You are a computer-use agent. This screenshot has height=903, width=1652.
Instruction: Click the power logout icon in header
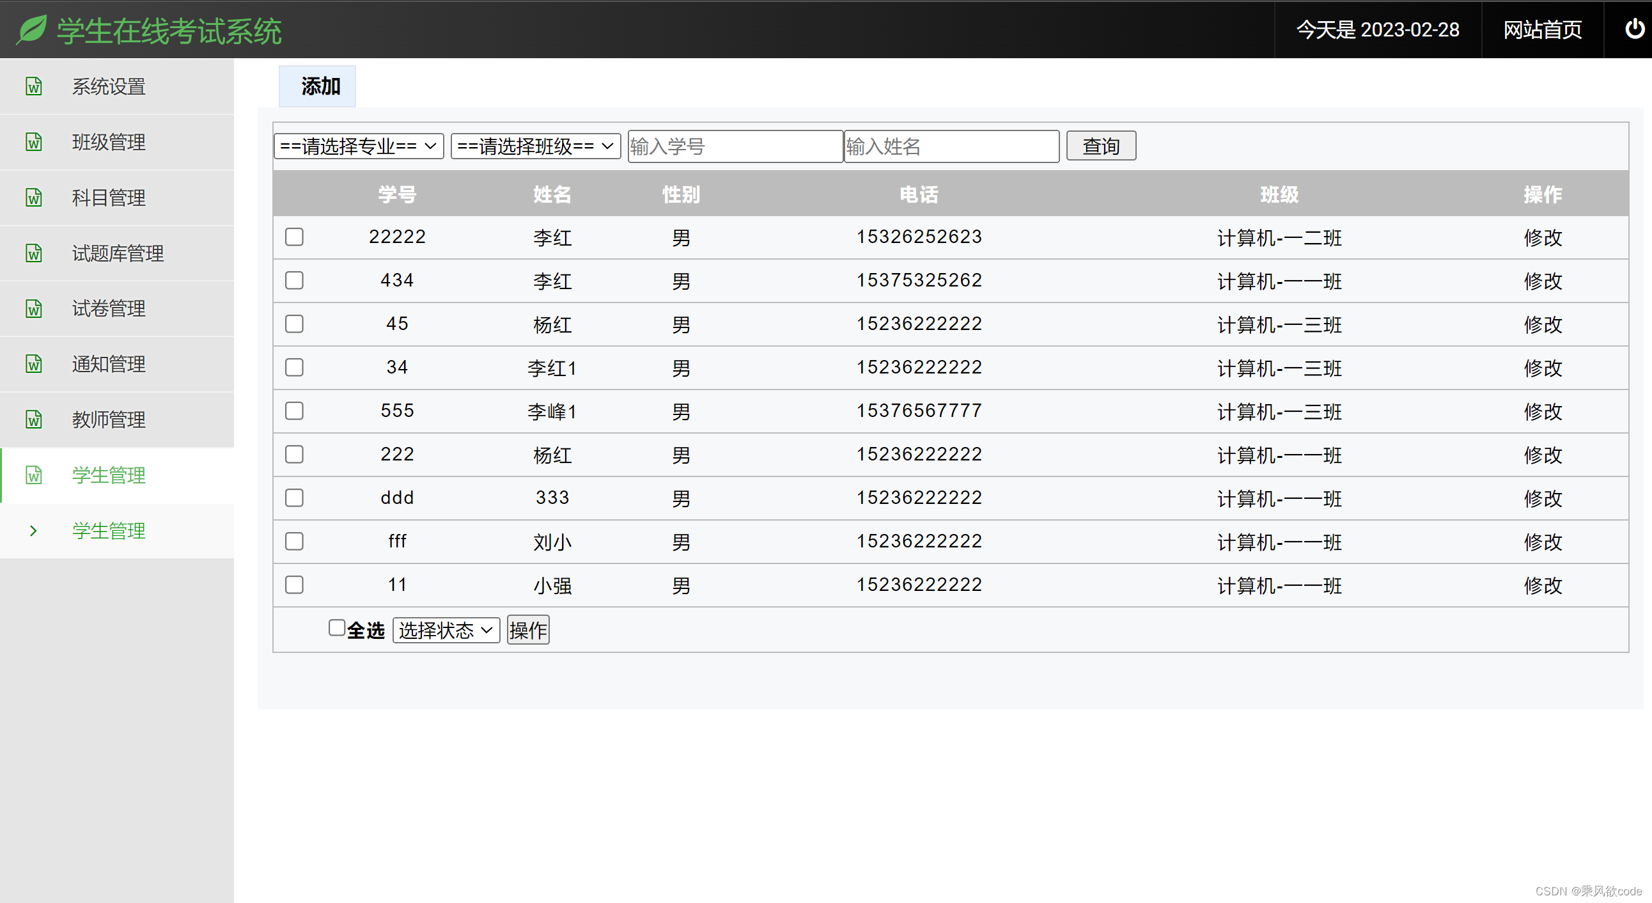[1634, 29]
